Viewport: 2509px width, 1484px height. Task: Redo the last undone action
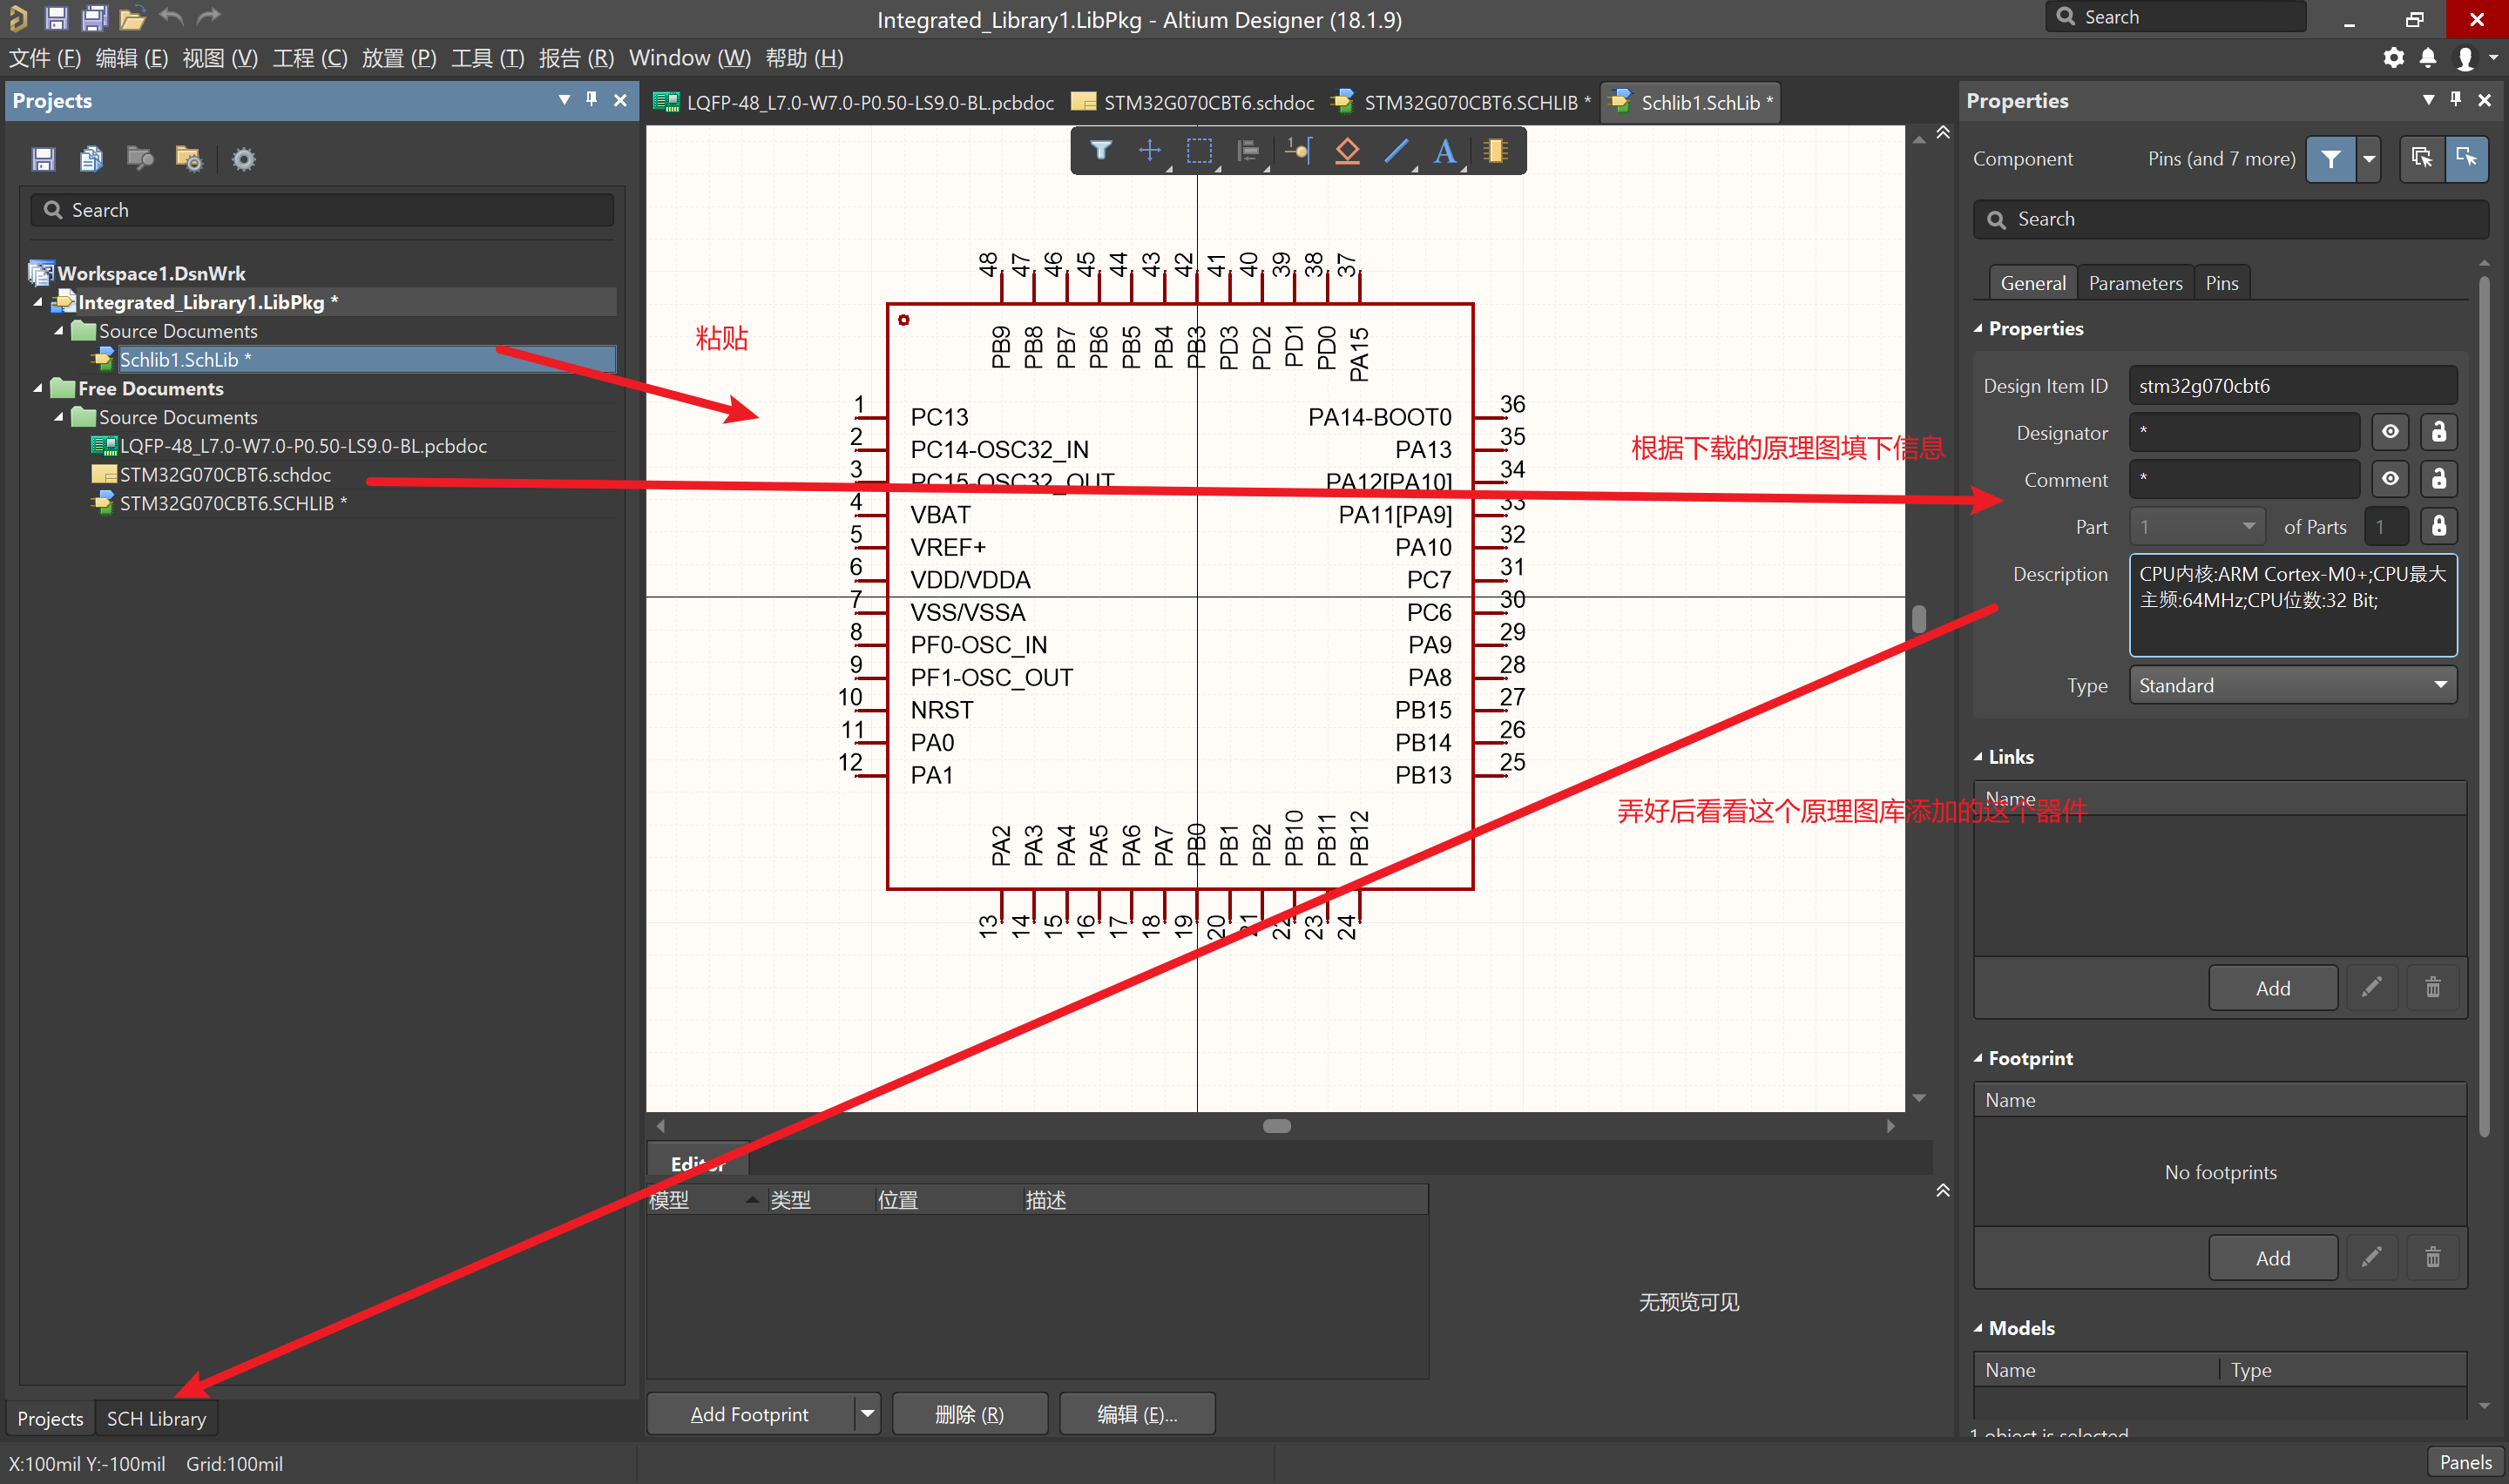pyautogui.click(x=208, y=17)
